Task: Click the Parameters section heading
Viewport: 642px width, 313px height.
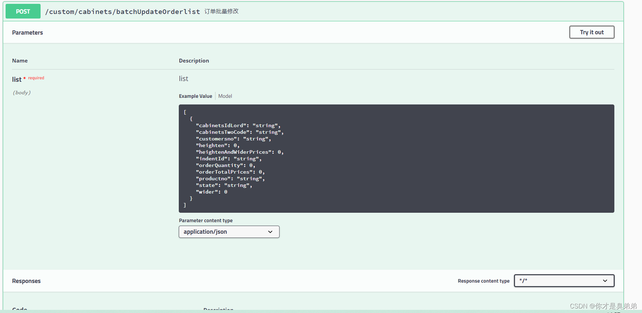Action: 28,32
